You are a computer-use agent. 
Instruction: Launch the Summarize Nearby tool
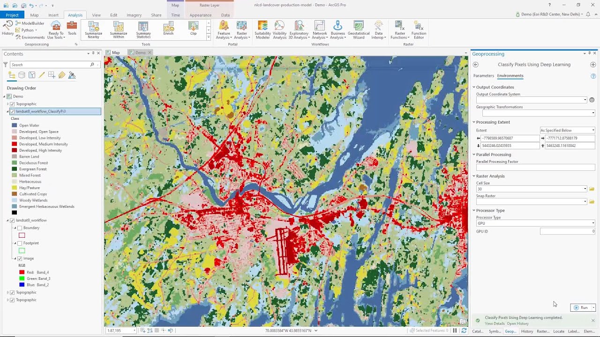pos(93,30)
